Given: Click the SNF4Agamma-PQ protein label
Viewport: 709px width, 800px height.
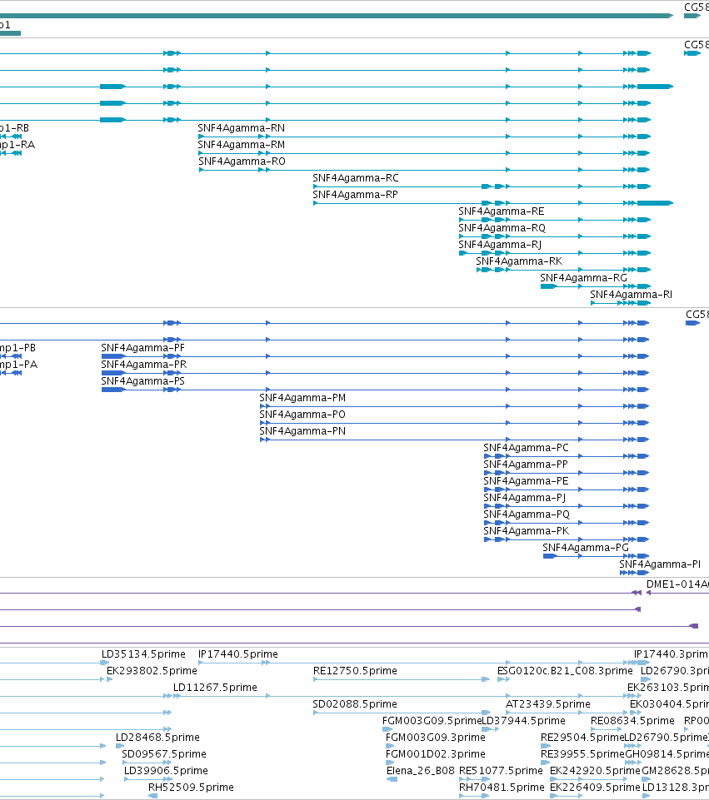Looking at the screenshot, I should pyautogui.click(x=527, y=514).
